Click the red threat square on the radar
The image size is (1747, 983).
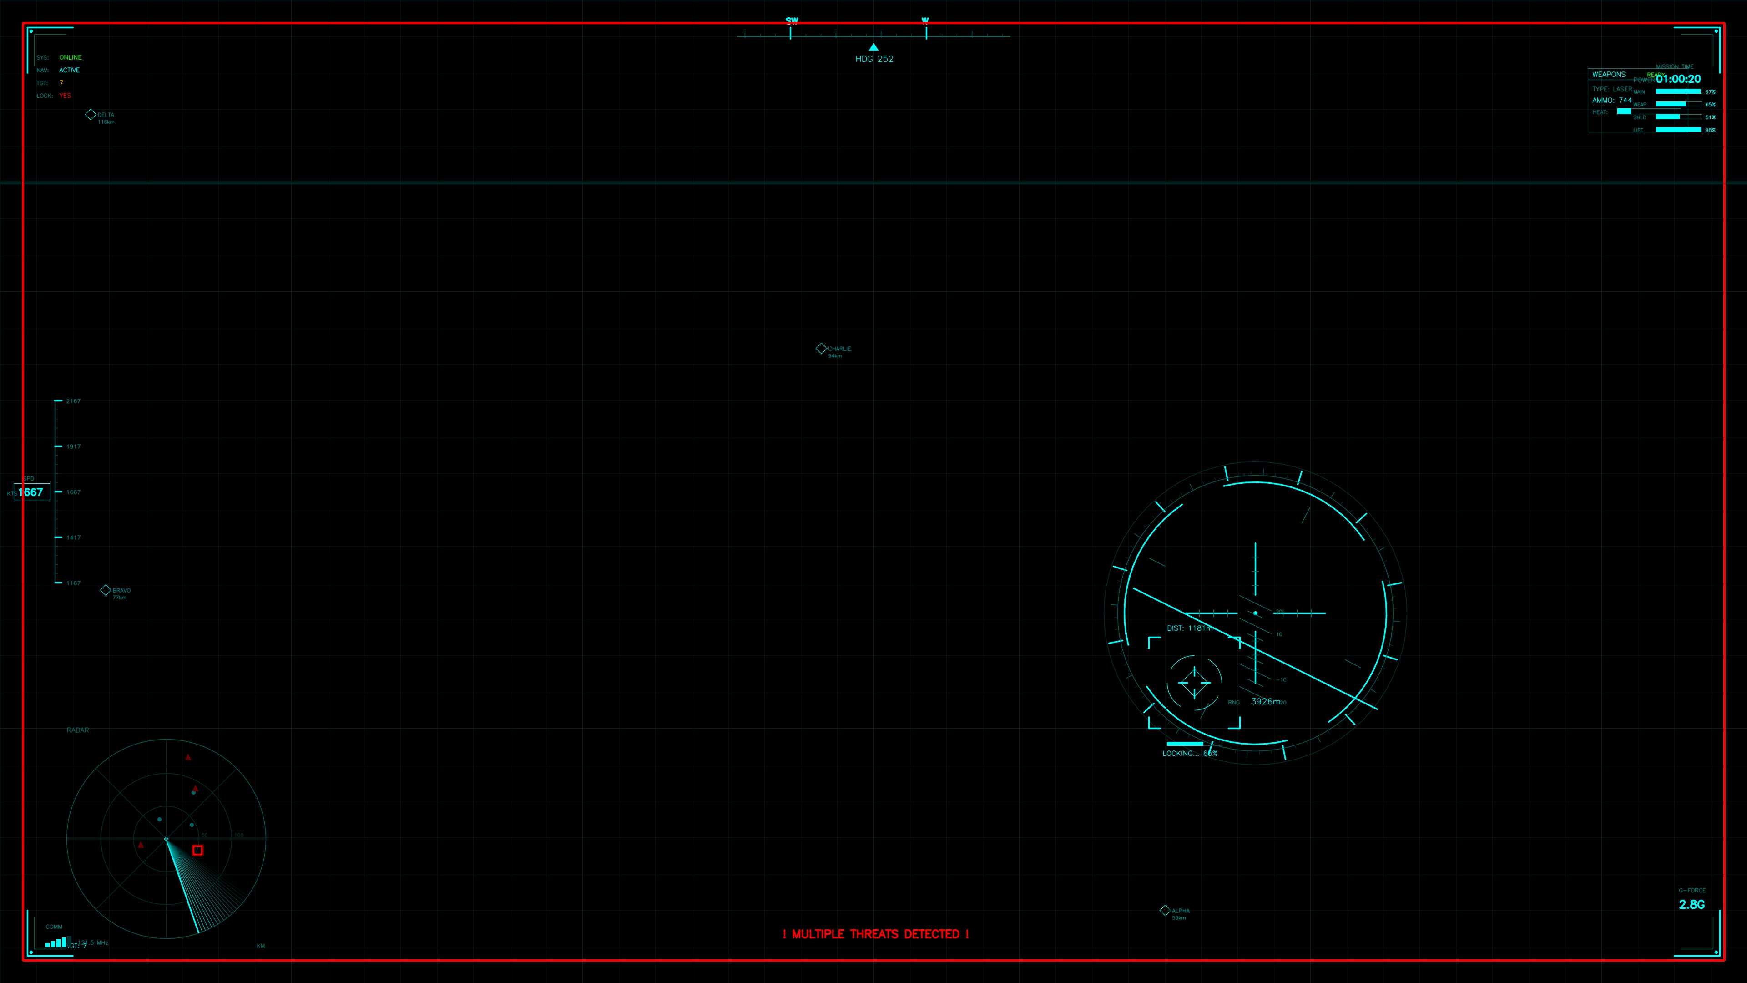(197, 851)
